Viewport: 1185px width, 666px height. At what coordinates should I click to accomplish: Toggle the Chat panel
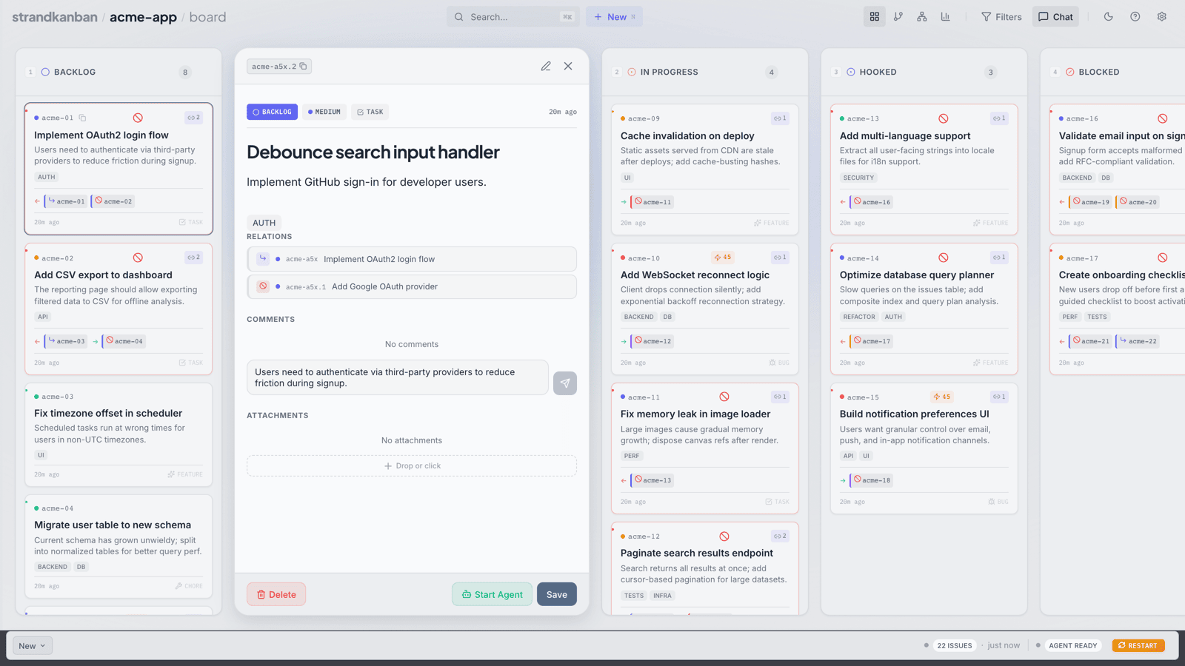(1055, 17)
